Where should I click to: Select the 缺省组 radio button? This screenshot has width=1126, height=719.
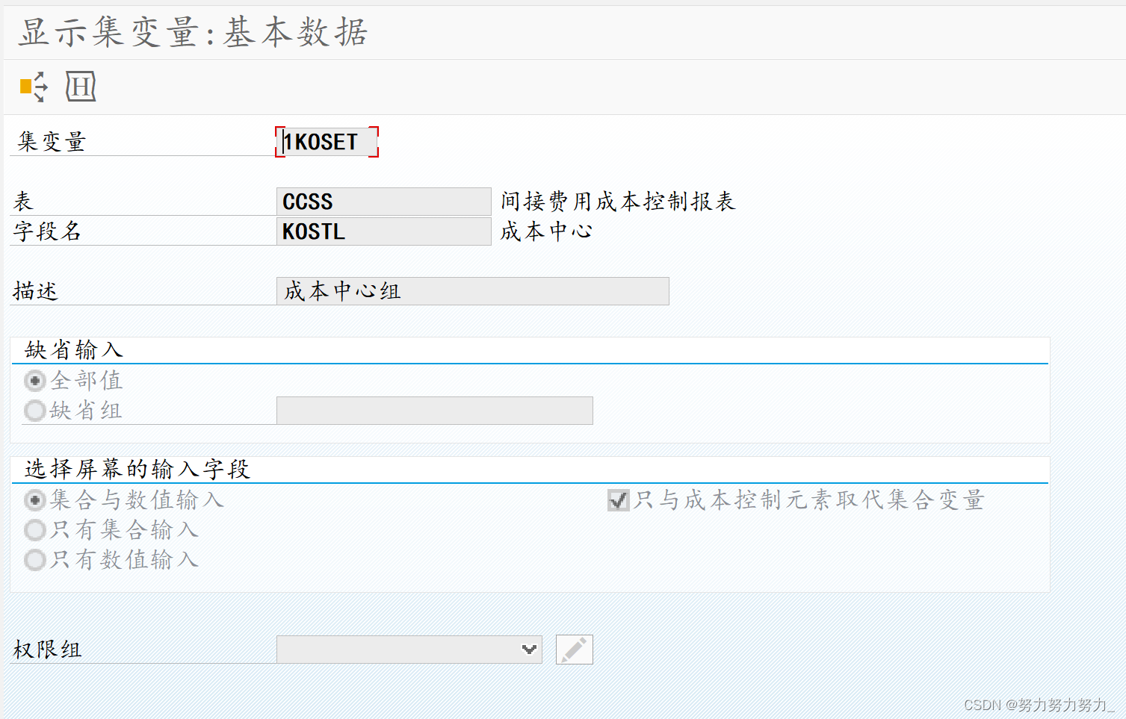[34, 410]
